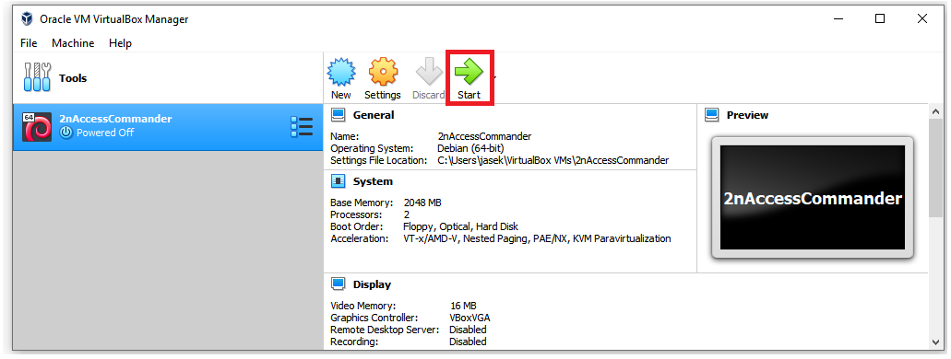Click the Powered Off status icon
The height and width of the screenshot is (359, 951).
66,133
